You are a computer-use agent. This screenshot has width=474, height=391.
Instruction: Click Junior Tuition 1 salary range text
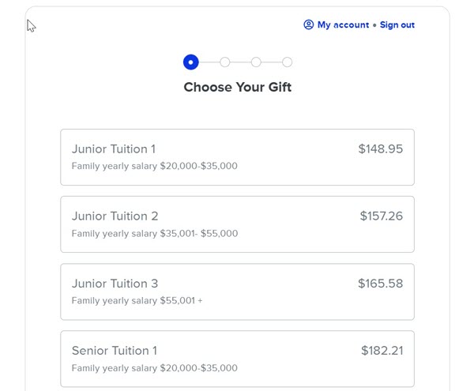click(x=154, y=167)
